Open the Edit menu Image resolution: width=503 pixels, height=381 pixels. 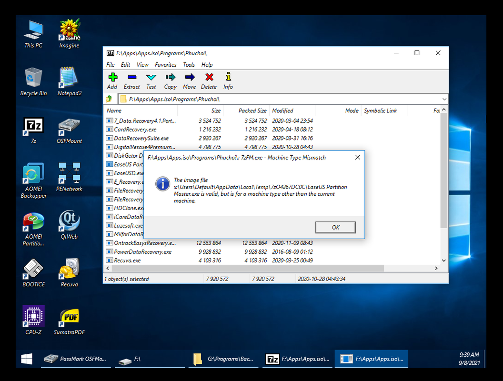pyautogui.click(x=125, y=65)
